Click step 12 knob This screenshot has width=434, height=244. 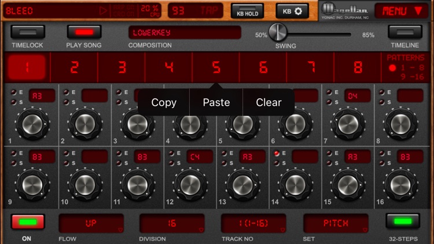190,185
